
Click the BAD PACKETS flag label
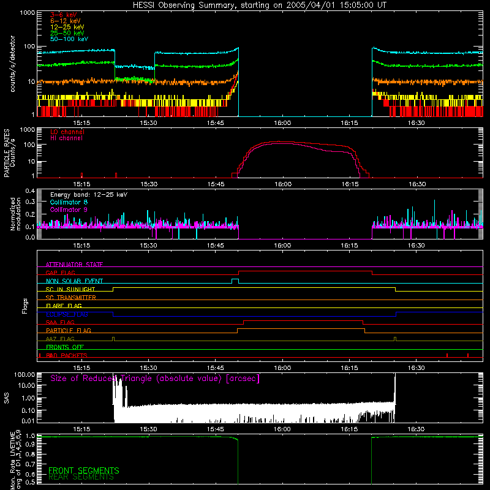tap(67, 355)
